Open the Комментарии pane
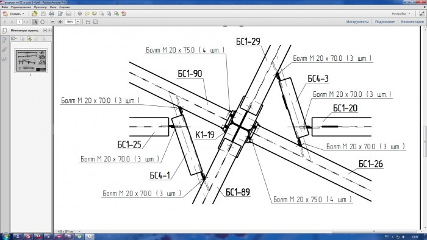The image size is (427, 240). tap(412, 22)
